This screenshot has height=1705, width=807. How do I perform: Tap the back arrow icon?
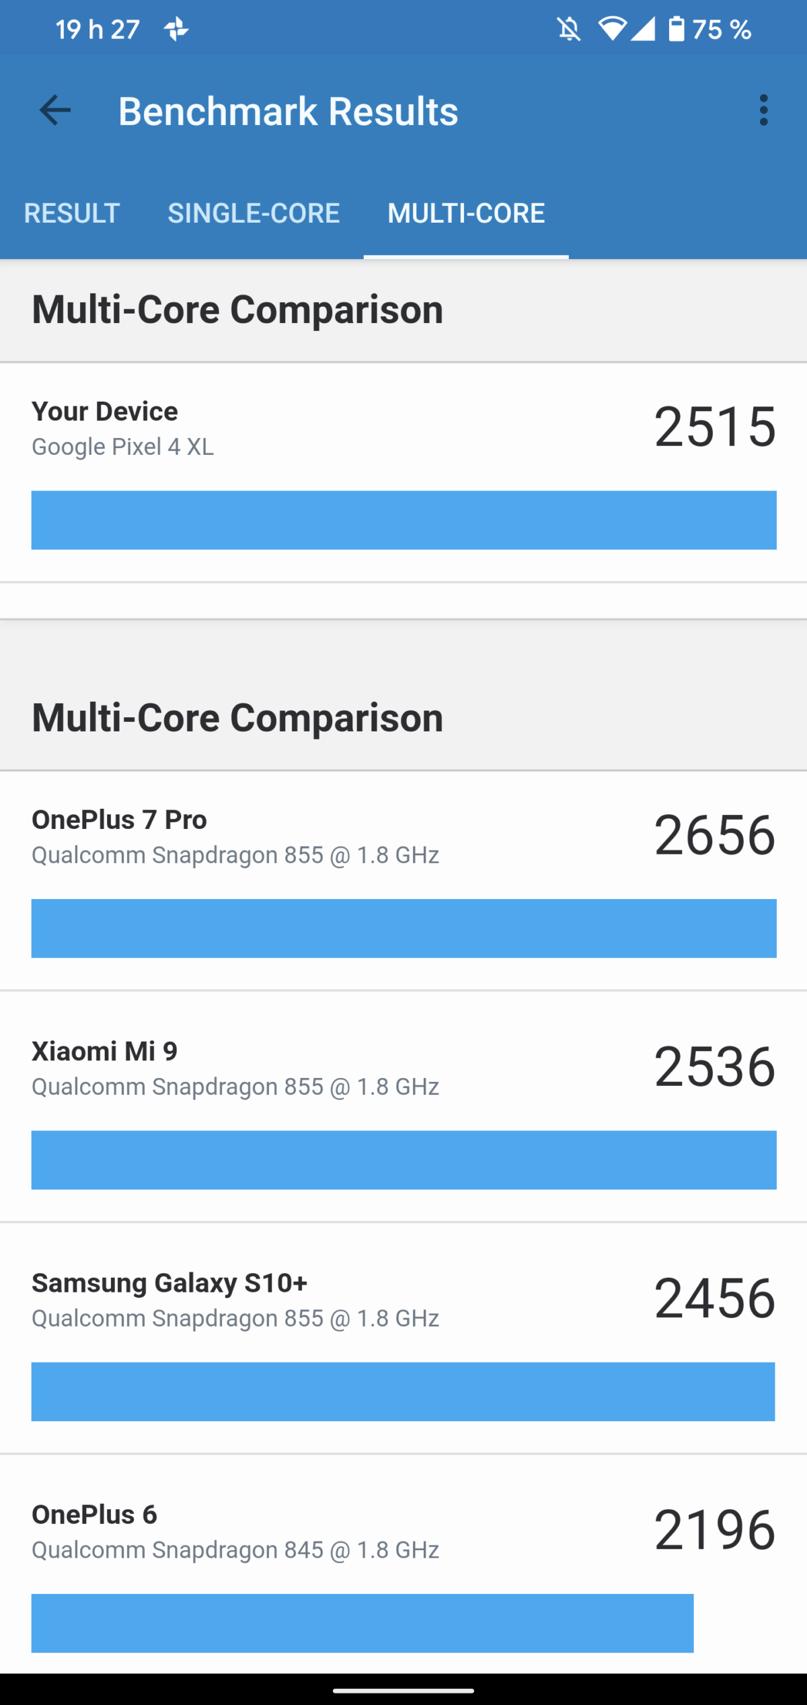[55, 110]
